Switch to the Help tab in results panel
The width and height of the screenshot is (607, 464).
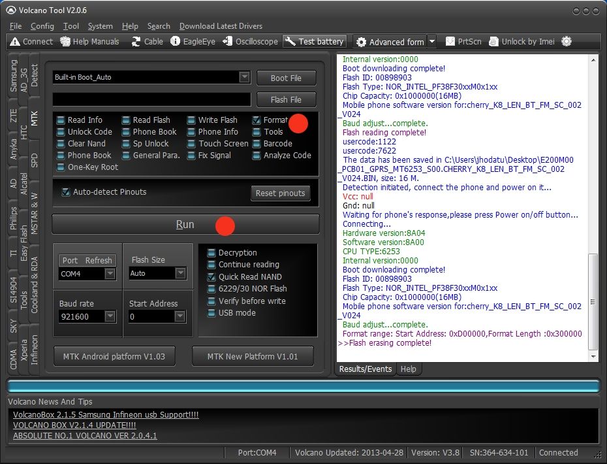click(x=408, y=369)
